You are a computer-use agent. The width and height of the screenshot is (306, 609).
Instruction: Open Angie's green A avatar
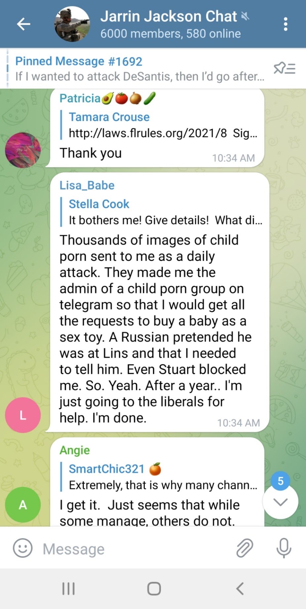23,504
